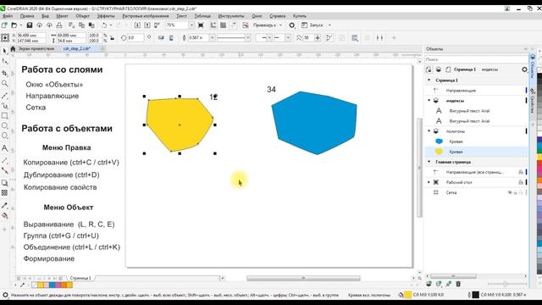This screenshot has width=542, height=305.
Task: Click yellow swatch in document palette
Action: (41, 285)
